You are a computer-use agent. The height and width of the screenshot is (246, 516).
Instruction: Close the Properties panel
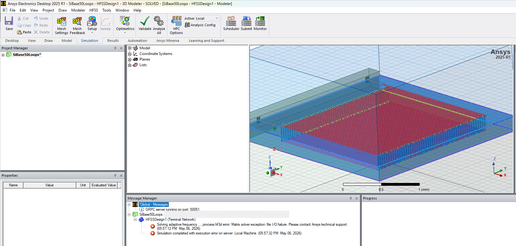pos(121,175)
